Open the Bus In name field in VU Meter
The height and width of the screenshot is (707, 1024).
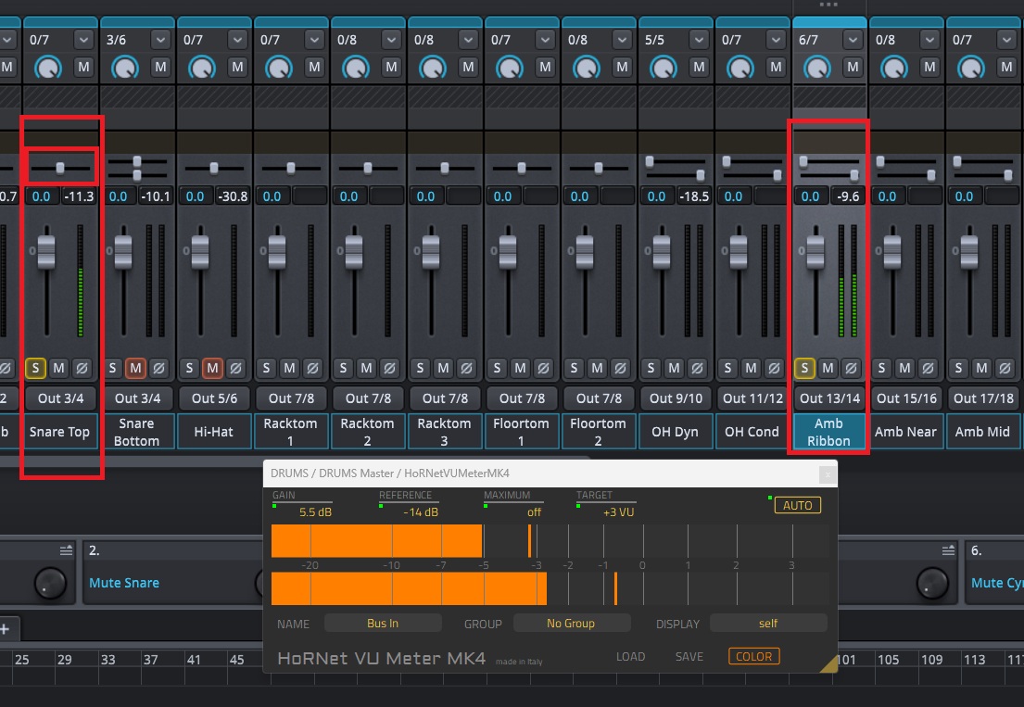383,624
